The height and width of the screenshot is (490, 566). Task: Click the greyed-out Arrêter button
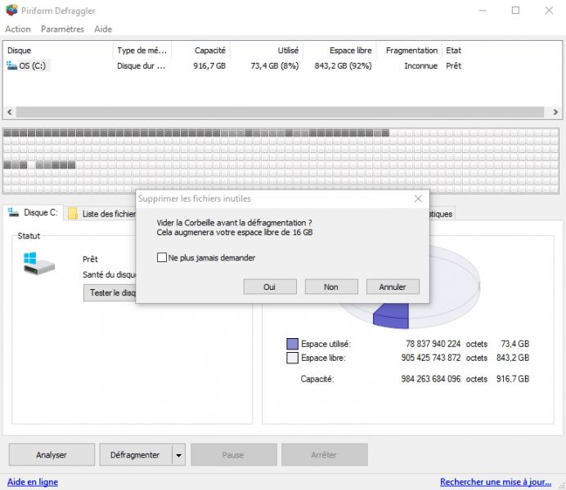pos(324,455)
